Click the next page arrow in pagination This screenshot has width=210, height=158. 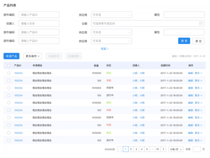tap(163, 149)
